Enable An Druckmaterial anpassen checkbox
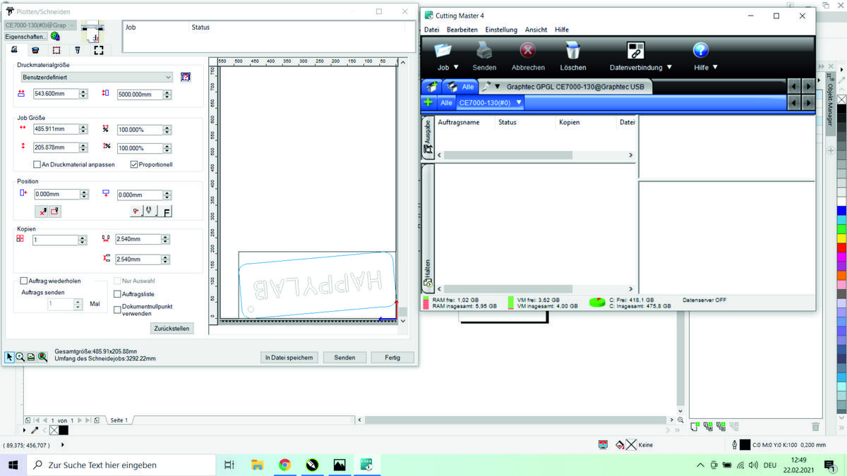The height and width of the screenshot is (476, 847). pos(37,164)
